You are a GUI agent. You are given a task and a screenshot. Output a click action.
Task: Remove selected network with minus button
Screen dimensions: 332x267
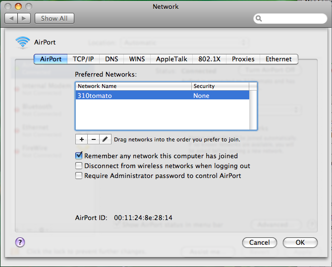93,139
